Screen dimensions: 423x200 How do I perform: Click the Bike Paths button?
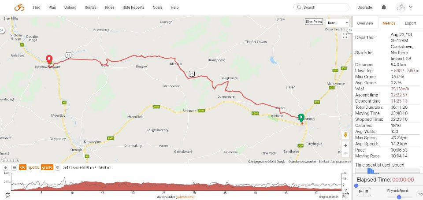click(314, 22)
